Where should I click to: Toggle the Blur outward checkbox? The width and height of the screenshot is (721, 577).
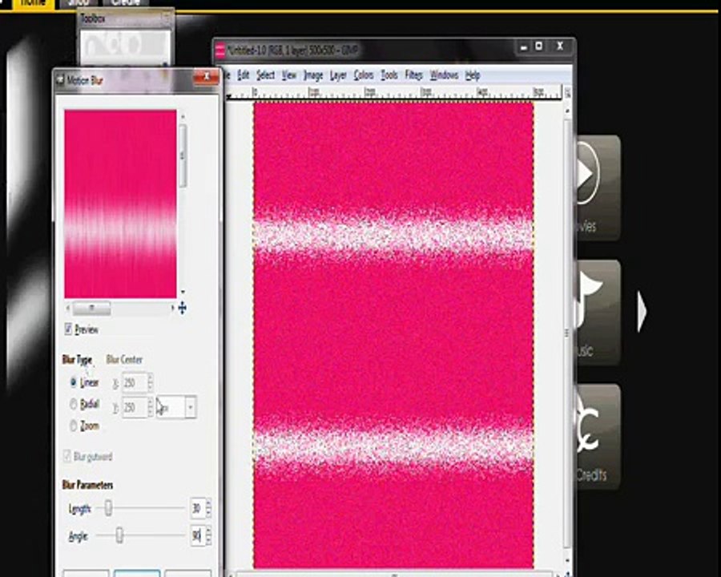click(67, 456)
